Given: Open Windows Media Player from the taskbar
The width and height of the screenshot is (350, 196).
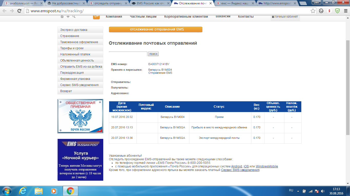Looking at the screenshot, I should (x=54, y=191).
